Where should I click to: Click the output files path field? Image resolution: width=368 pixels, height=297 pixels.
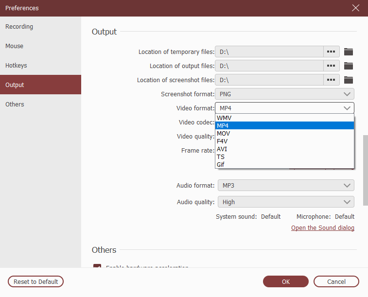tap(269, 66)
